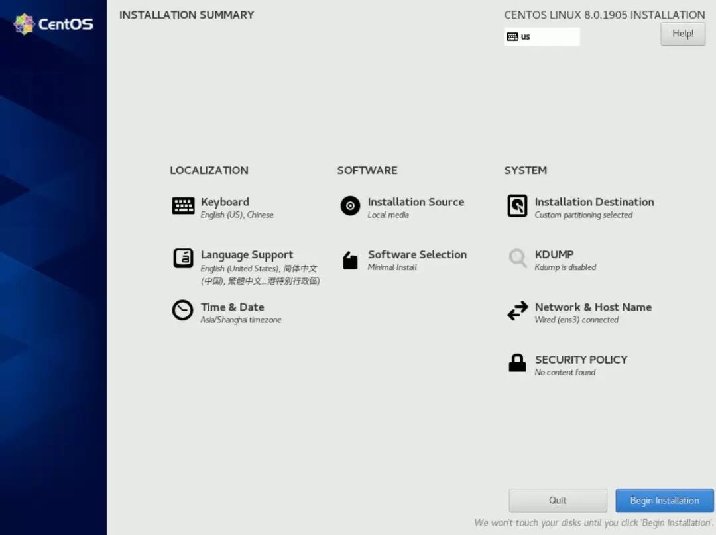716x535 pixels.
Task: Open the Network & Host Name arrows icon
Action: [x=518, y=311]
